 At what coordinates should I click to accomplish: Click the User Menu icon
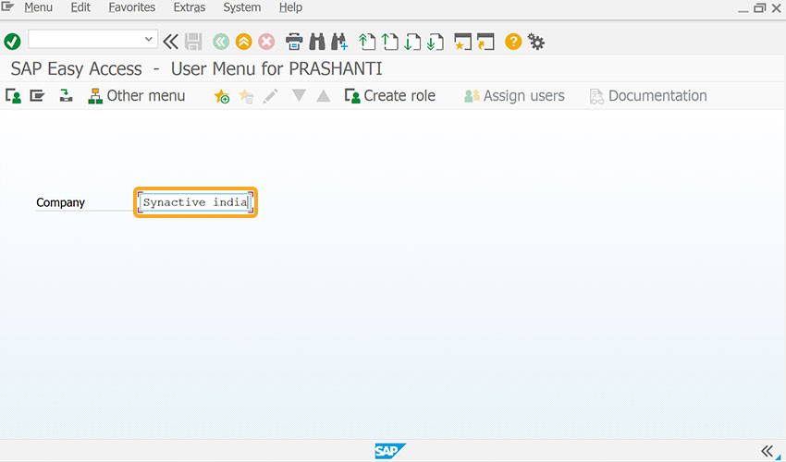tap(13, 96)
